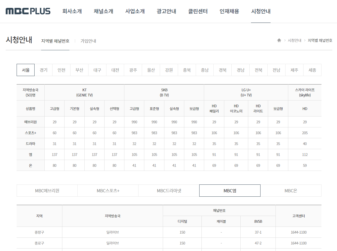This screenshot has height=251, width=337.
Task: Open the 인재채용 menu
Action: [229, 11]
